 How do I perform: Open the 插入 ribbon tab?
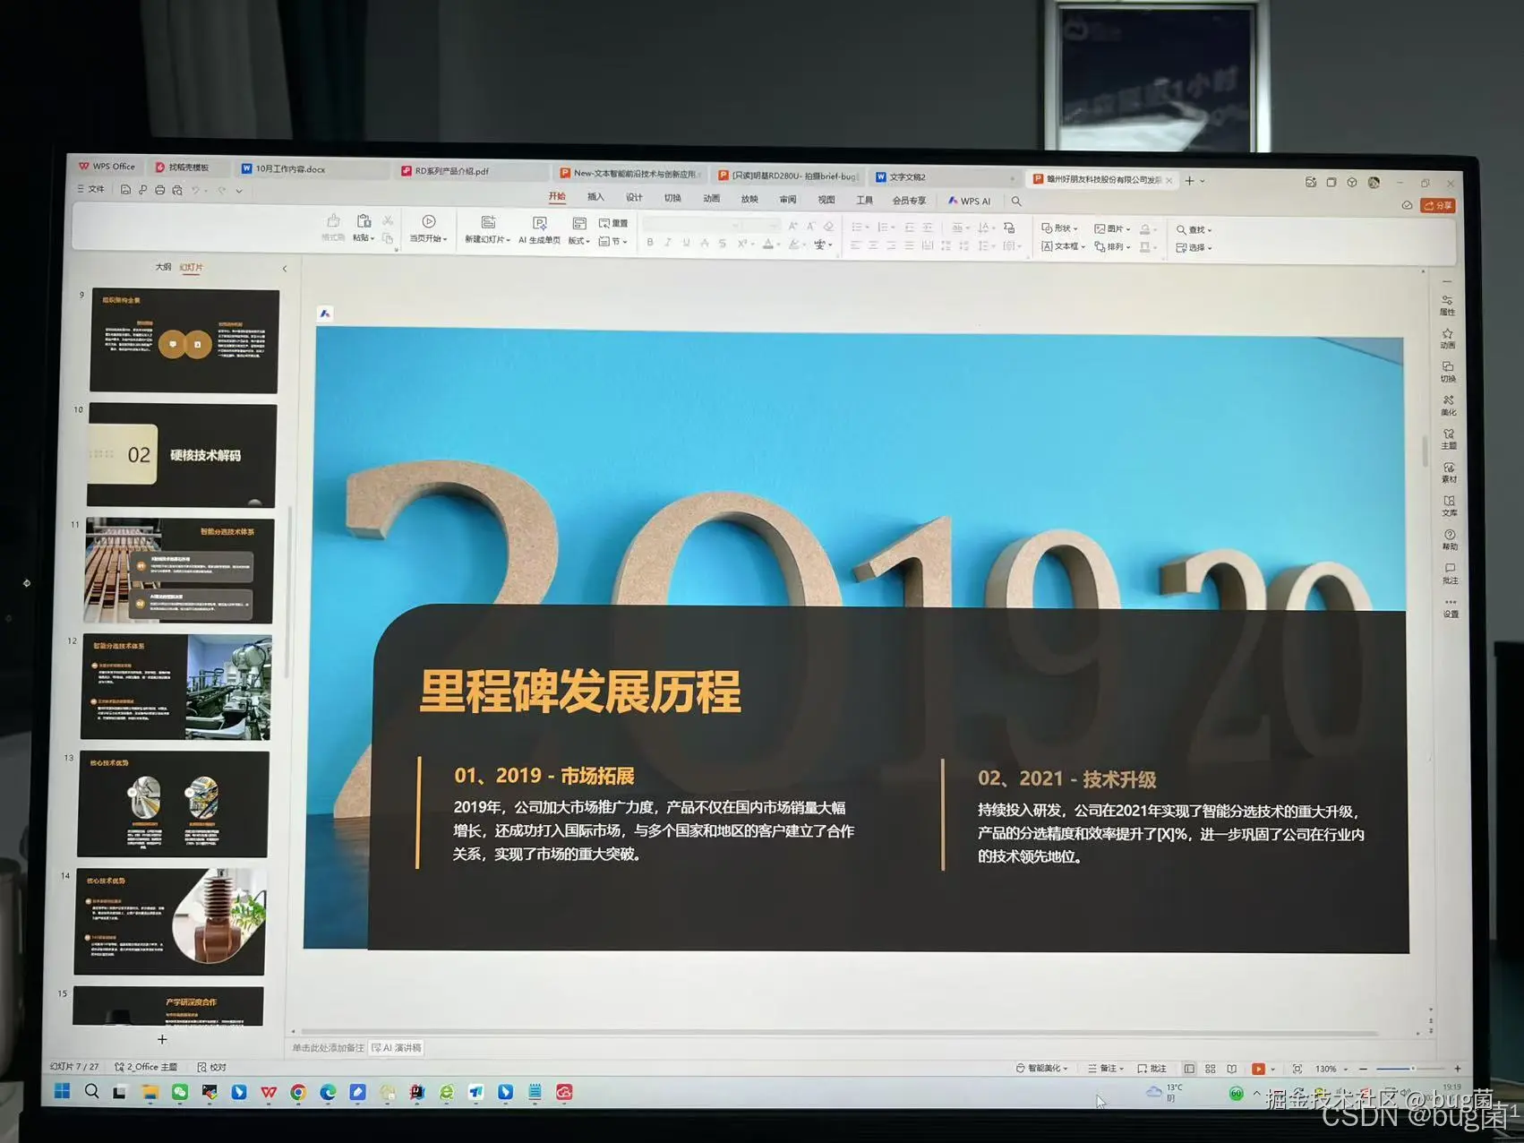(x=595, y=197)
